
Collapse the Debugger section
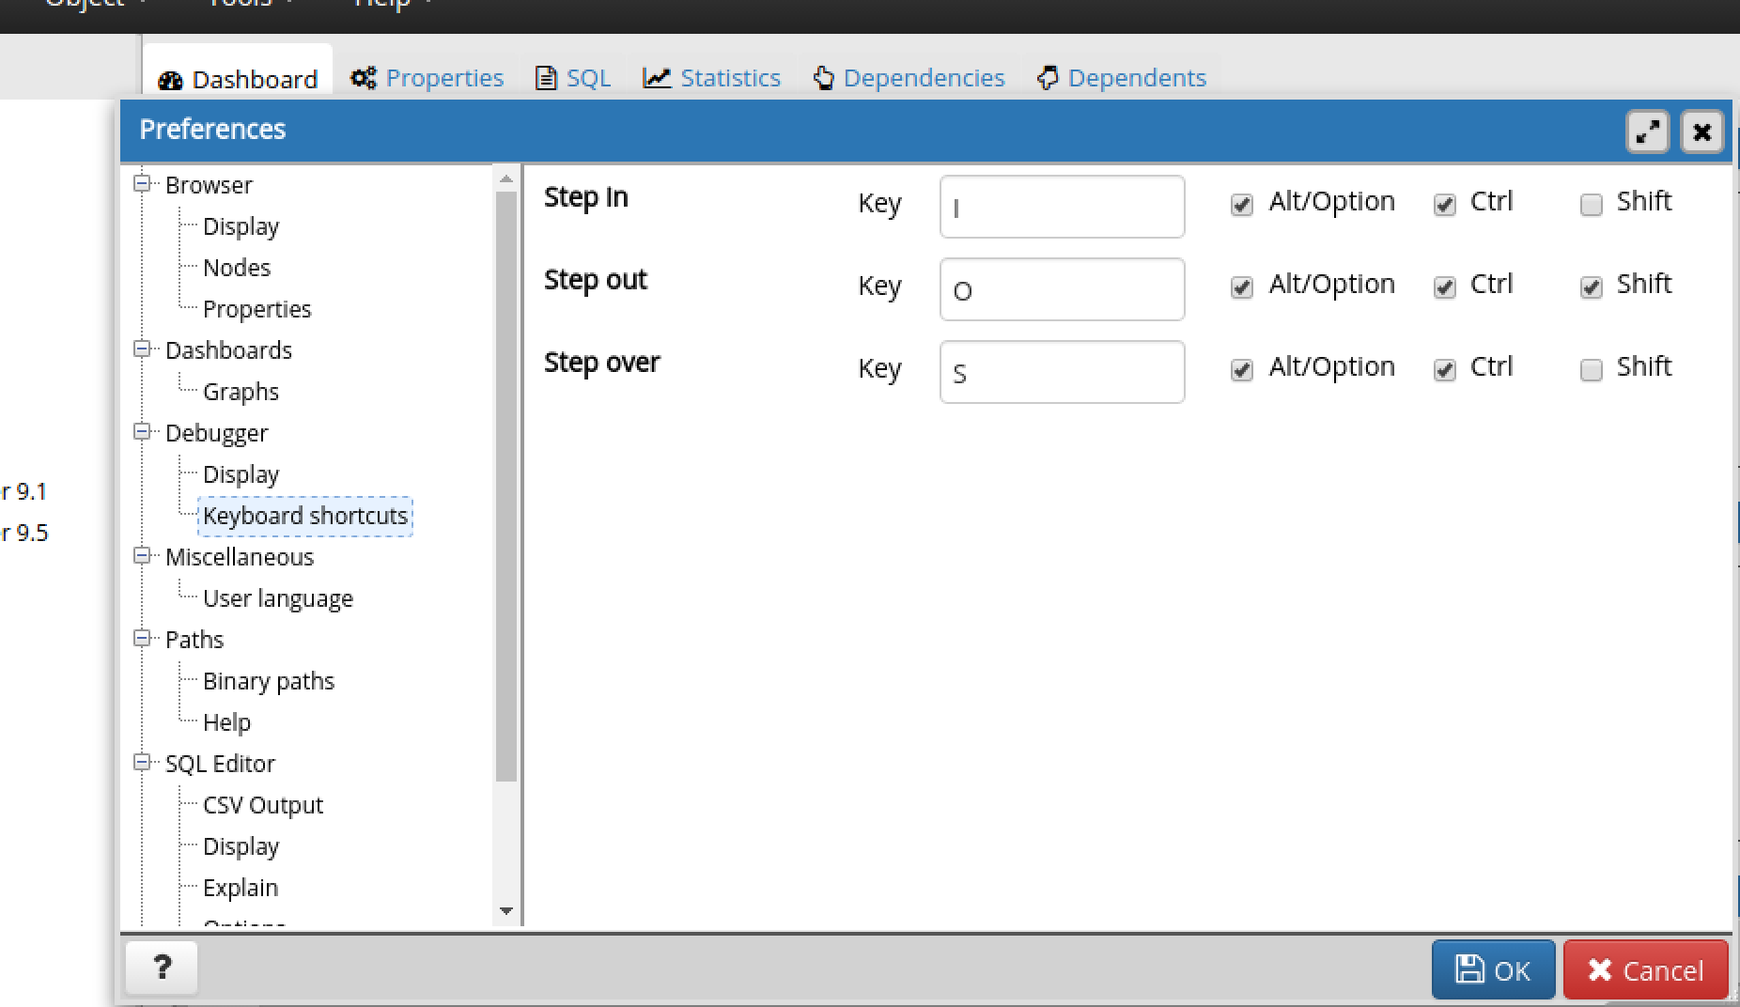143,431
